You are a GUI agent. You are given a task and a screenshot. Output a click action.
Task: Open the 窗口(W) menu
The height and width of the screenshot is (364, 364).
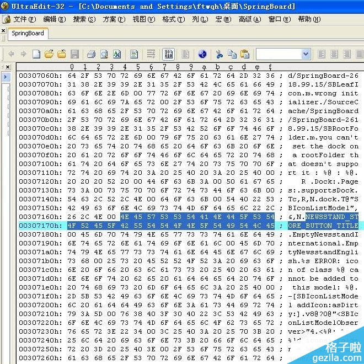coord(280,19)
